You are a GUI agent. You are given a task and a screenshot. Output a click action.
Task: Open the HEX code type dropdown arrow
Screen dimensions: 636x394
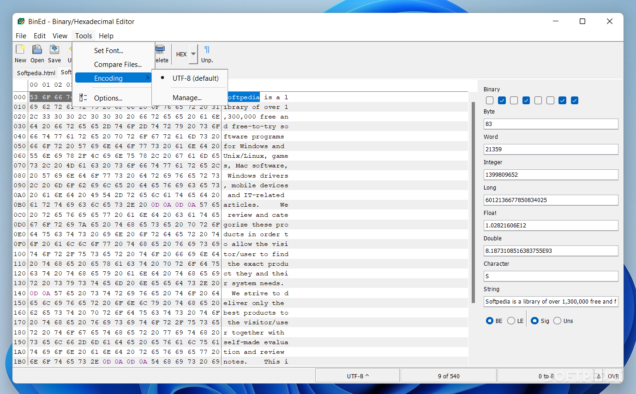[x=193, y=54]
